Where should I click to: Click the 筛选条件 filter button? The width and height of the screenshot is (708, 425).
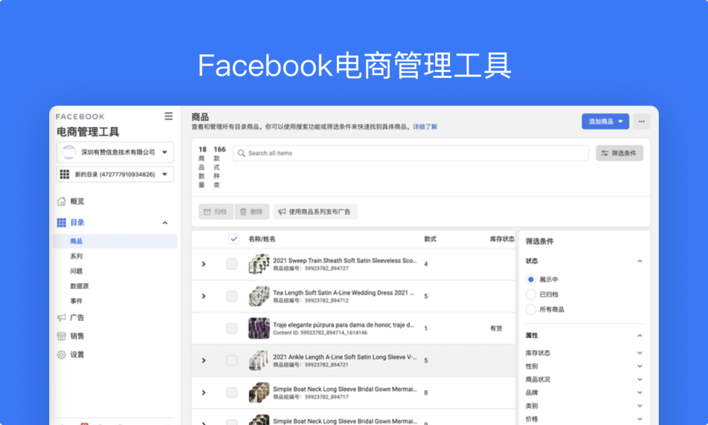[x=619, y=153]
